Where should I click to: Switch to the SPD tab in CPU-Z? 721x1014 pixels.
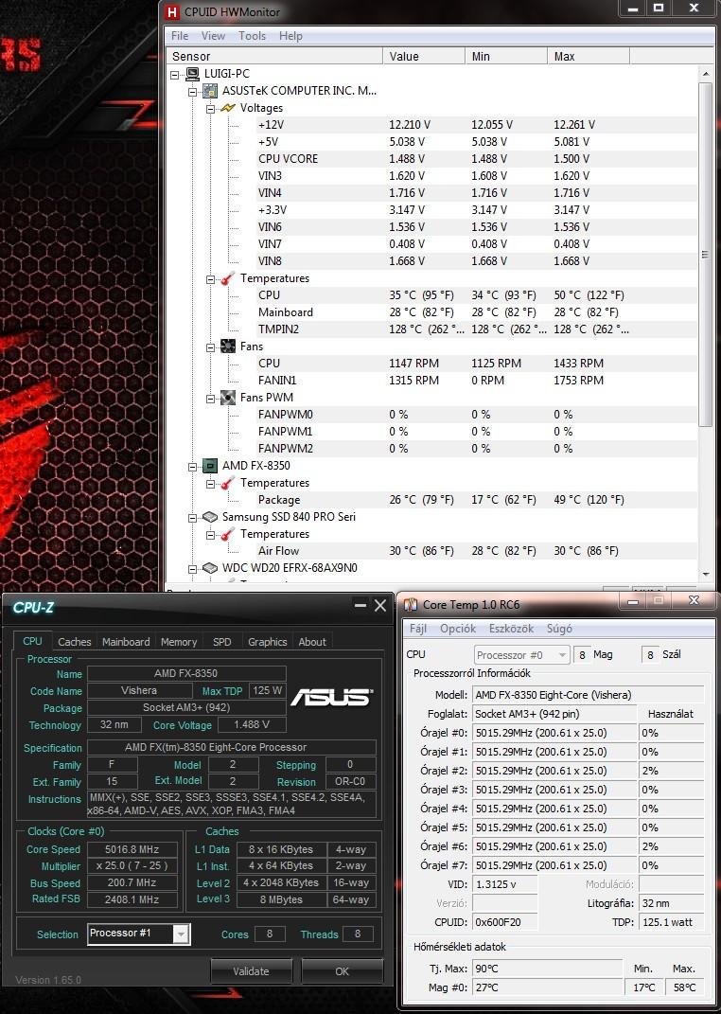tap(221, 642)
